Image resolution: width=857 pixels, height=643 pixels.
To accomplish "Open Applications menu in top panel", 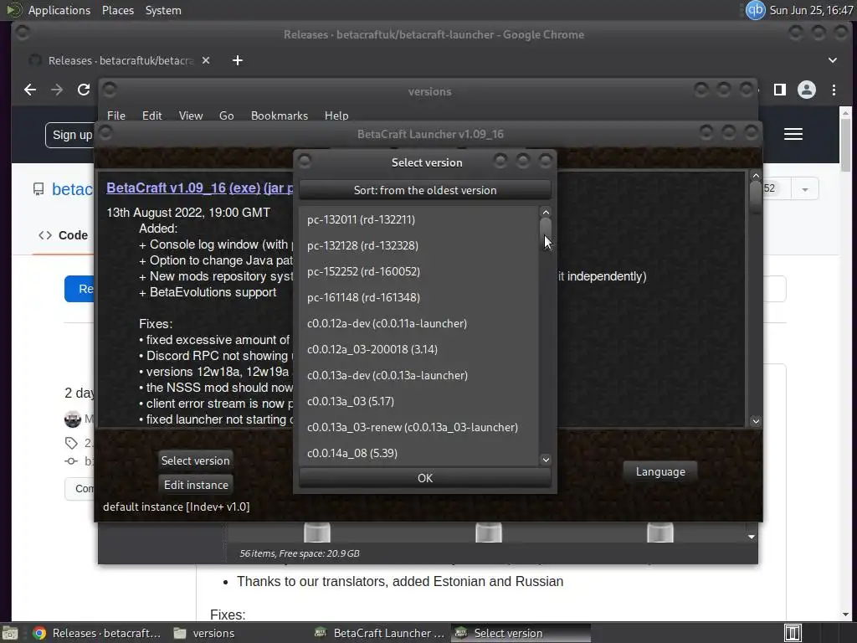I will [59, 10].
